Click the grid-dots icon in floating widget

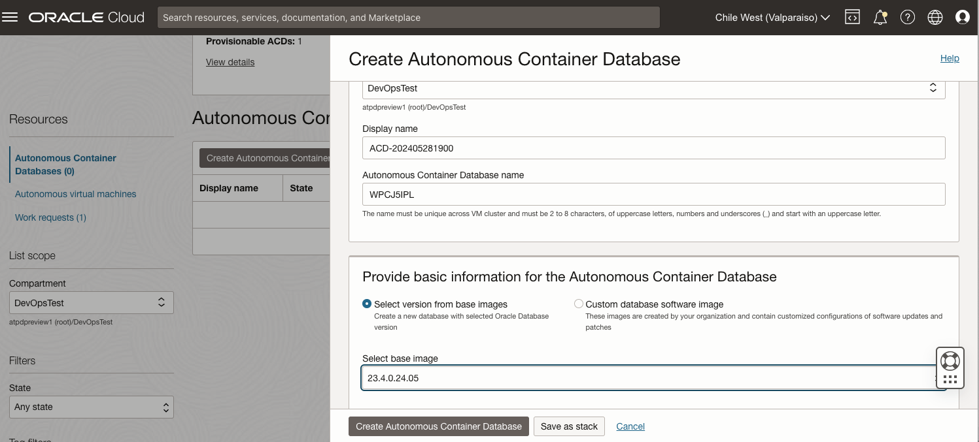pyautogui.click(x=950, y=379)
